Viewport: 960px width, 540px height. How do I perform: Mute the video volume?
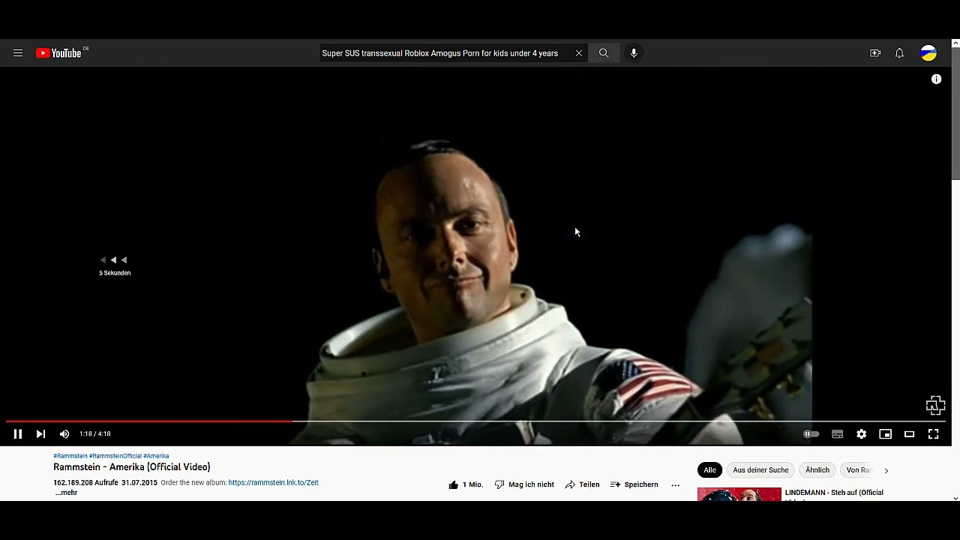point(64,433)
